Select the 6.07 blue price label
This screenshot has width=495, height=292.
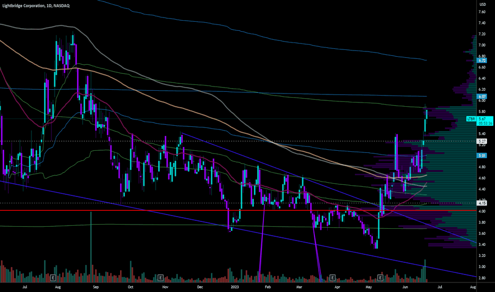482,97
